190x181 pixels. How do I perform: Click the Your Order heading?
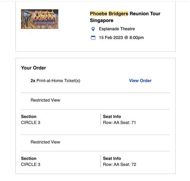(x=34, y=68)
